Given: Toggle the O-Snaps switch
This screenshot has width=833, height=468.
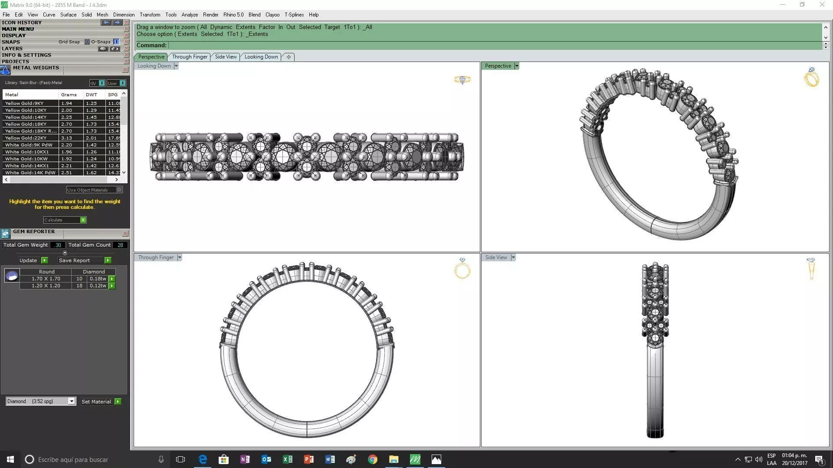Looking at the screenshot, I should pyautogui.click(x=116, y=42).
